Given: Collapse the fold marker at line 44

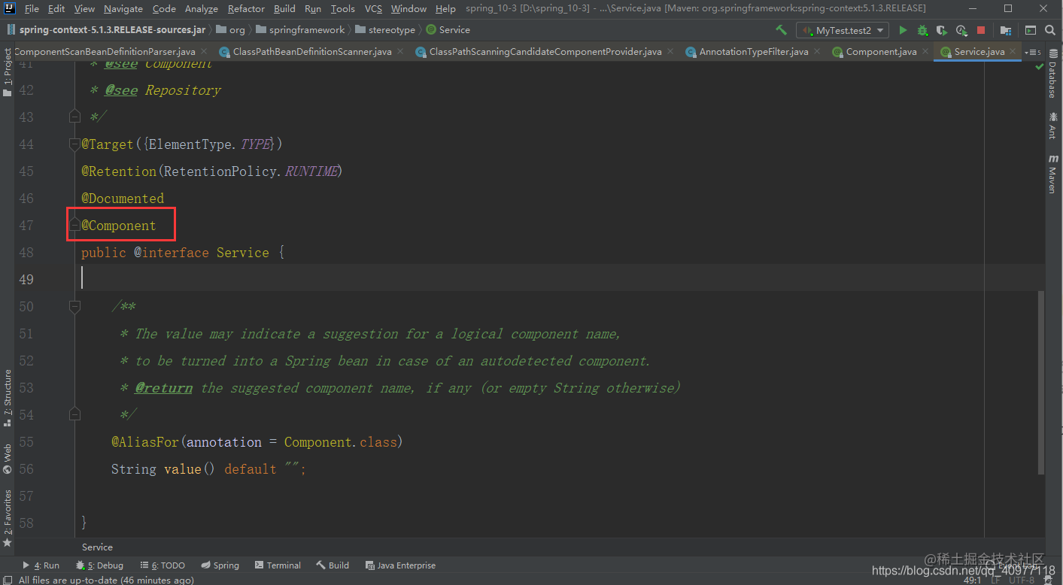Looking at the screenshot, I should coord(74,144).
